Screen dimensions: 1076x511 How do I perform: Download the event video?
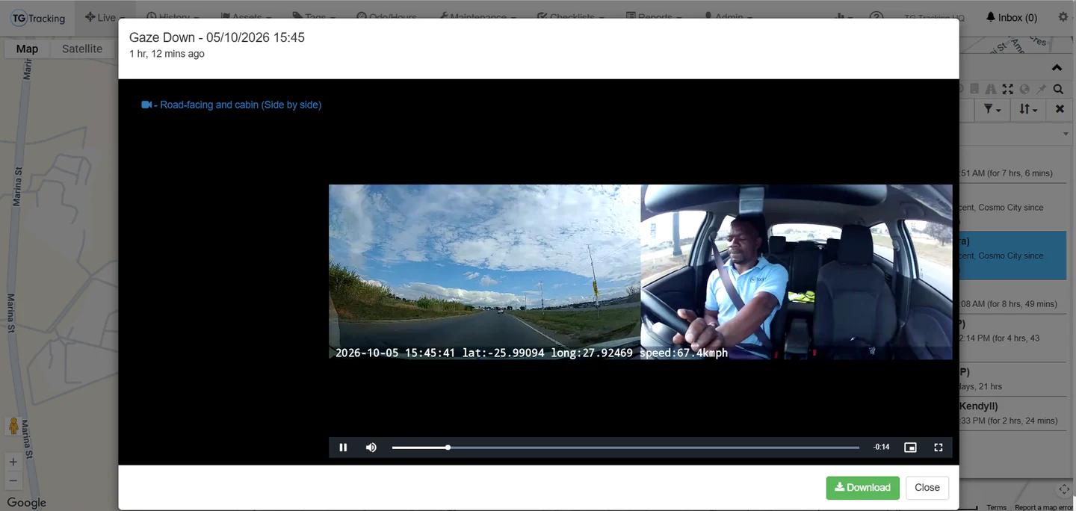862,488
